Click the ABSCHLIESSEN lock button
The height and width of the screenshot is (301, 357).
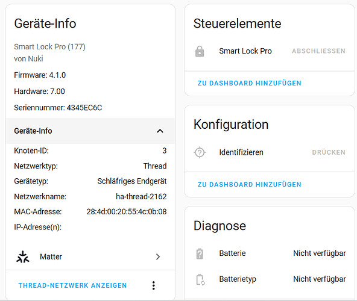click(318, 51)
